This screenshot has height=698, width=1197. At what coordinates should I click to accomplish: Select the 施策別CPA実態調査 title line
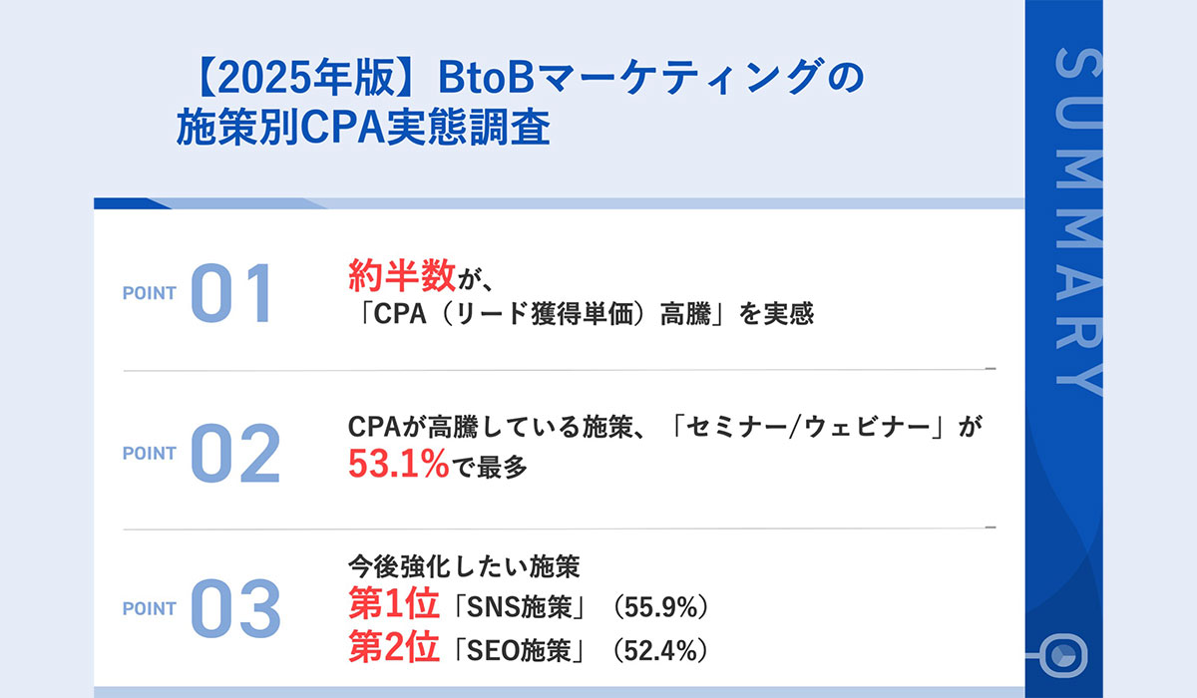pyautogui.click(x=363, y=129)
